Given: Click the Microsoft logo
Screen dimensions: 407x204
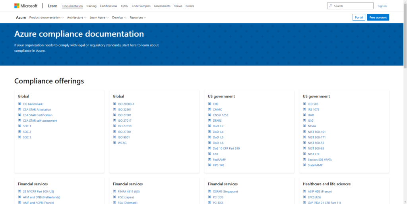Looking at the screenshot, I should coord(26,6).
